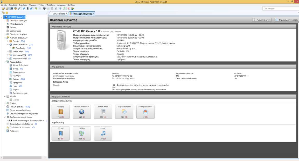Open the Εξαγωγή menu
299x161 pixels.
click(x=32, y=5)
